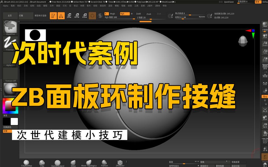The height and width of the screenshot is (167, 268).
Task: Pick the Flatten brush
Action: [x=104, y=163]
